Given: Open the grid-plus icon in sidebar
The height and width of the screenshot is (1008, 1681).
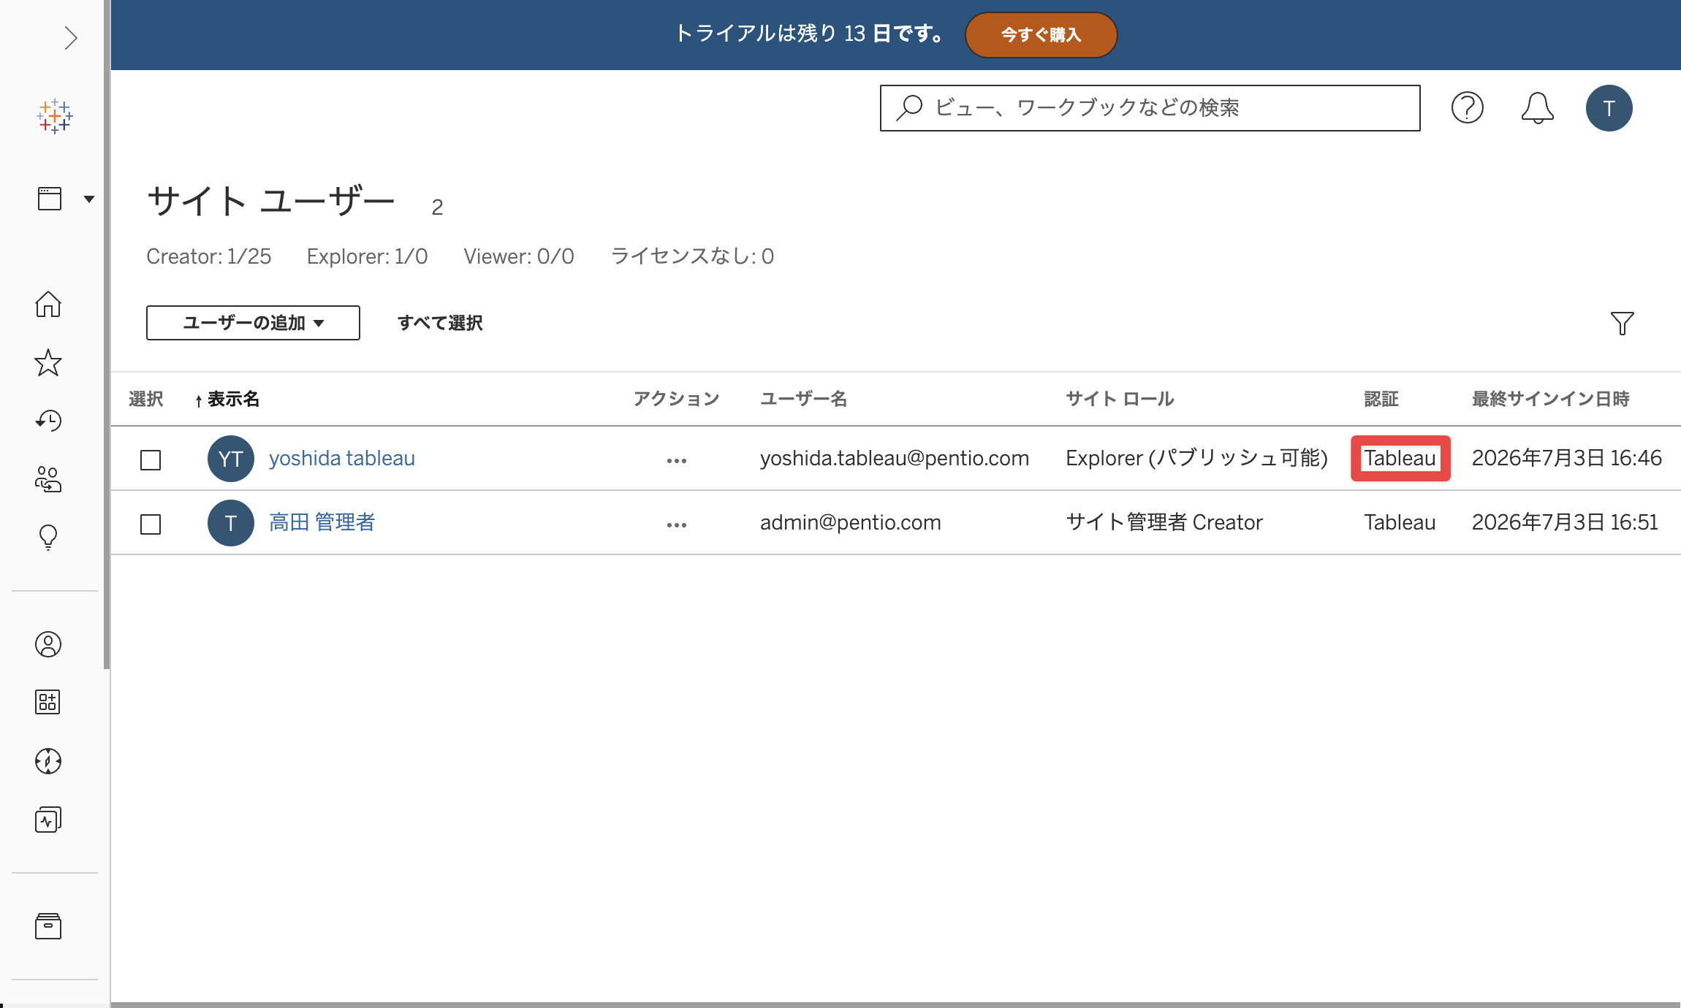Looking at the screenshot, I should [48, 703].
